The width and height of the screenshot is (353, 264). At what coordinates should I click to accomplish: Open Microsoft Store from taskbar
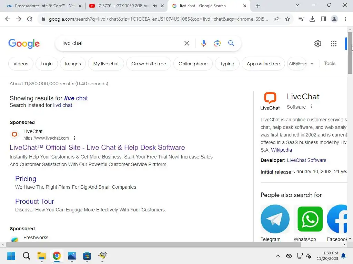tap(87, 256)
